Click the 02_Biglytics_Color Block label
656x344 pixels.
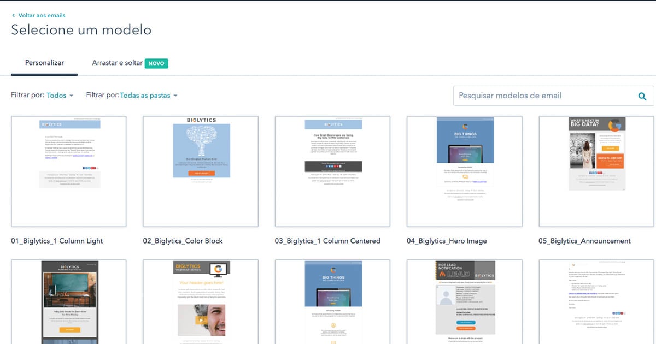pos(183,241)
